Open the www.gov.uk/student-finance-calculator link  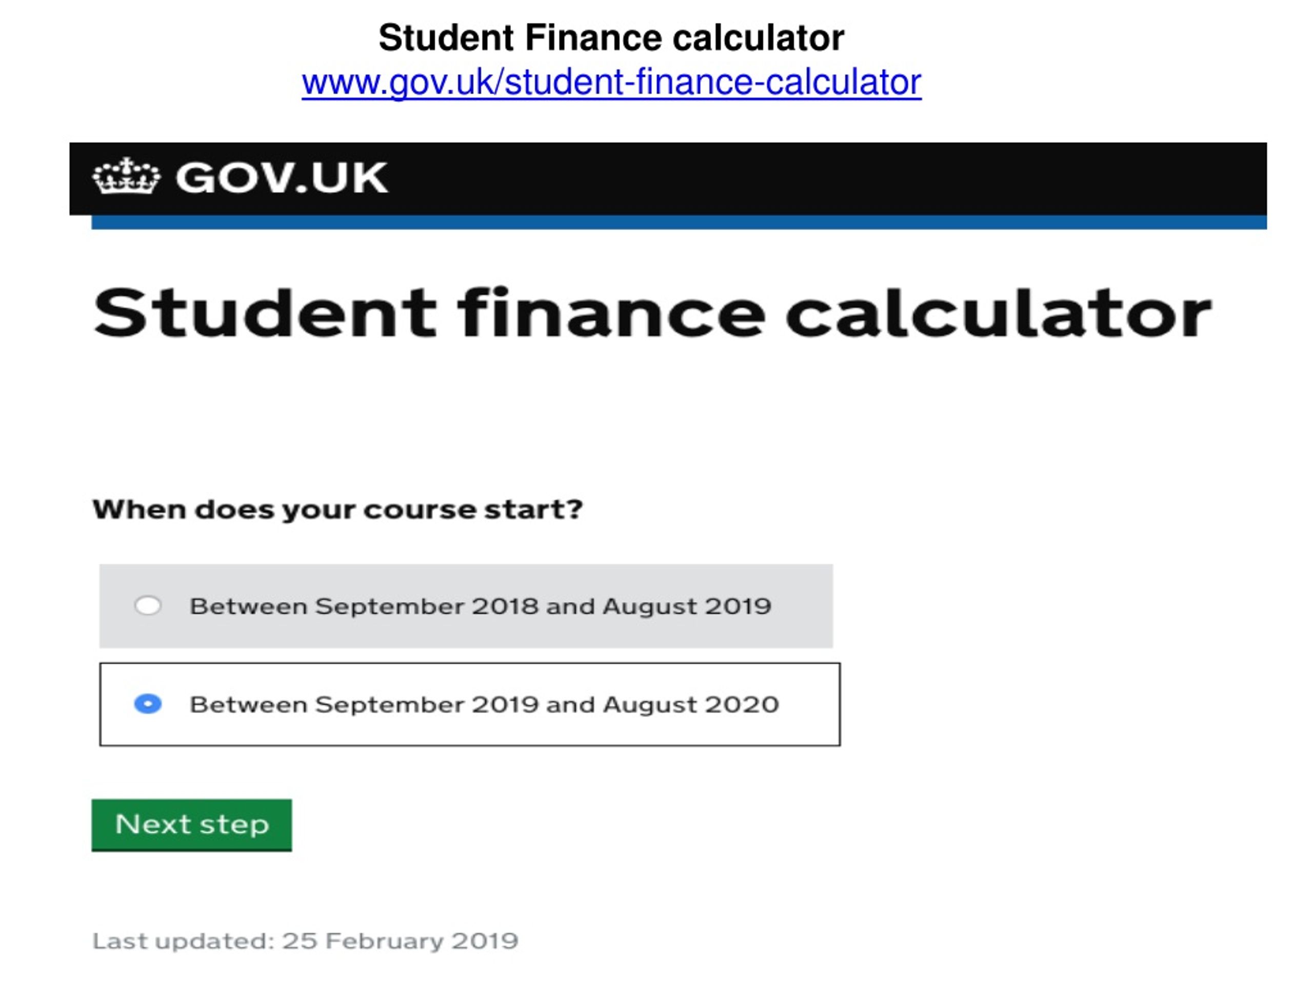coord(611,83)
